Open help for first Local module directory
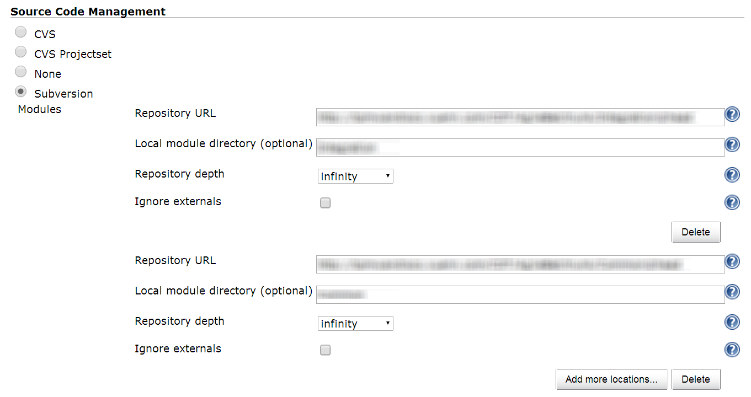 (732, 144)
